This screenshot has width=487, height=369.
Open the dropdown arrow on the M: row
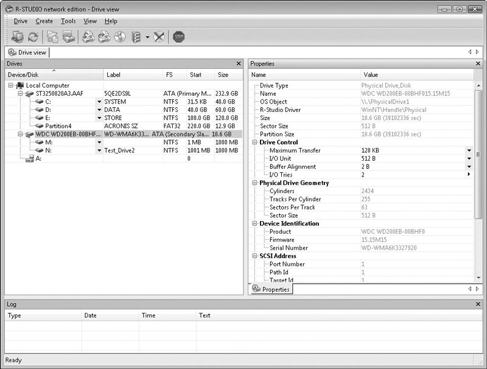99,142
